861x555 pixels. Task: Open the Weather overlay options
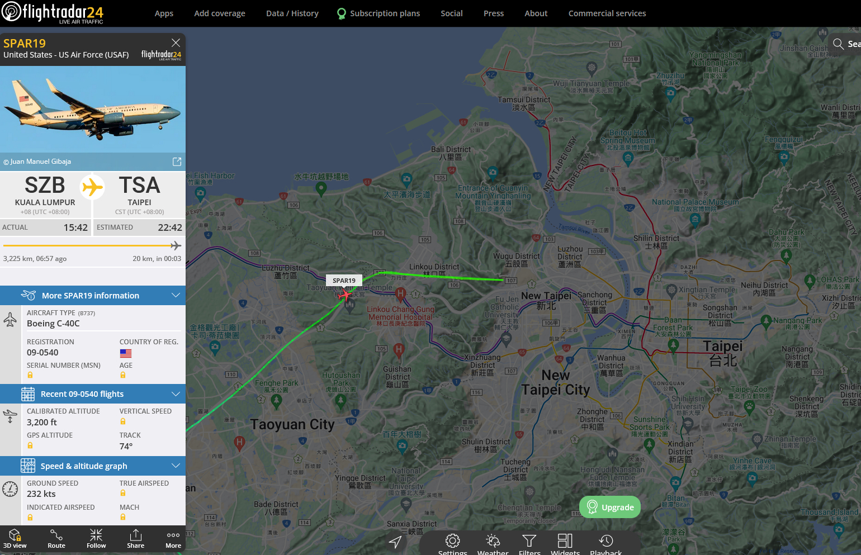click(x=493, y=544)
